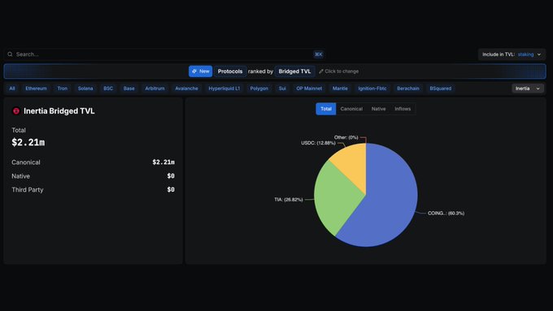
Task: Click the Inertia logo icon
Action: tap(16, 111)
